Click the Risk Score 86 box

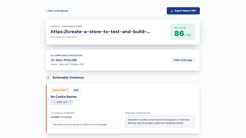pos(183,32)
